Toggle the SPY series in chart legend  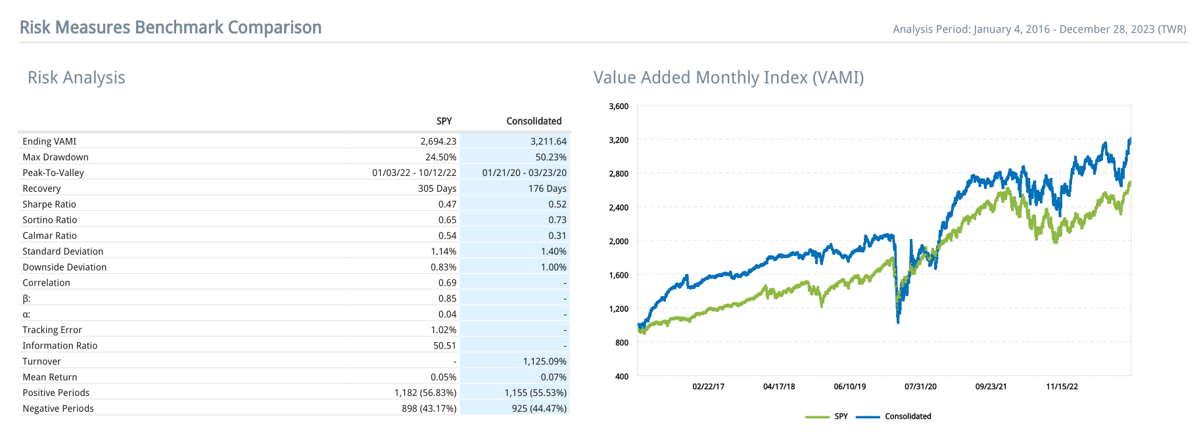[841, 416]
